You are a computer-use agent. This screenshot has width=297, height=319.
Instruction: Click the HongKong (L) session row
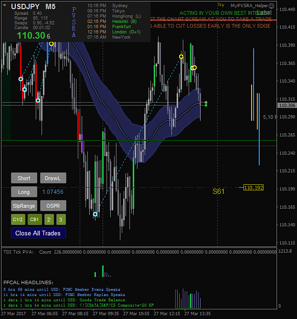[x=114, y=16]
